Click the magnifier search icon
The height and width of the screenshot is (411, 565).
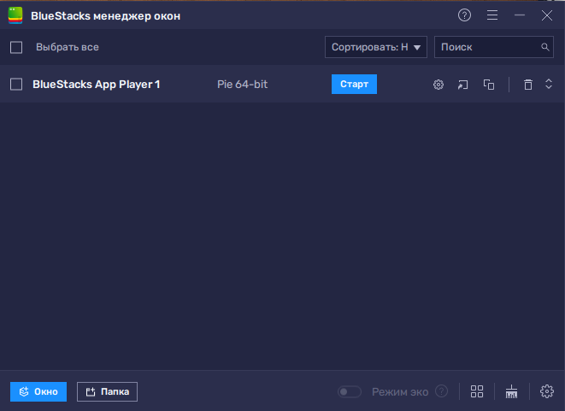(x=545, y=47)
